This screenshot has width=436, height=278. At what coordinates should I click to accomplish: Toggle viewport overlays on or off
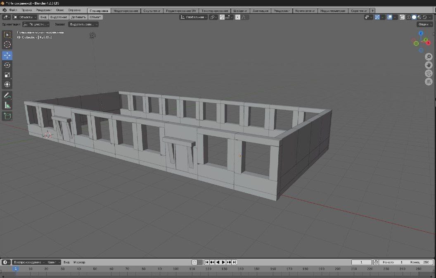click(x=389, y=17)
